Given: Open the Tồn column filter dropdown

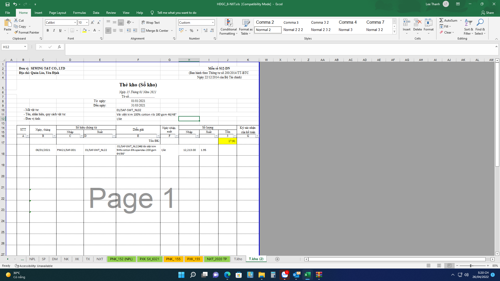Looking at the screenshot, I should tap(235, 136).
